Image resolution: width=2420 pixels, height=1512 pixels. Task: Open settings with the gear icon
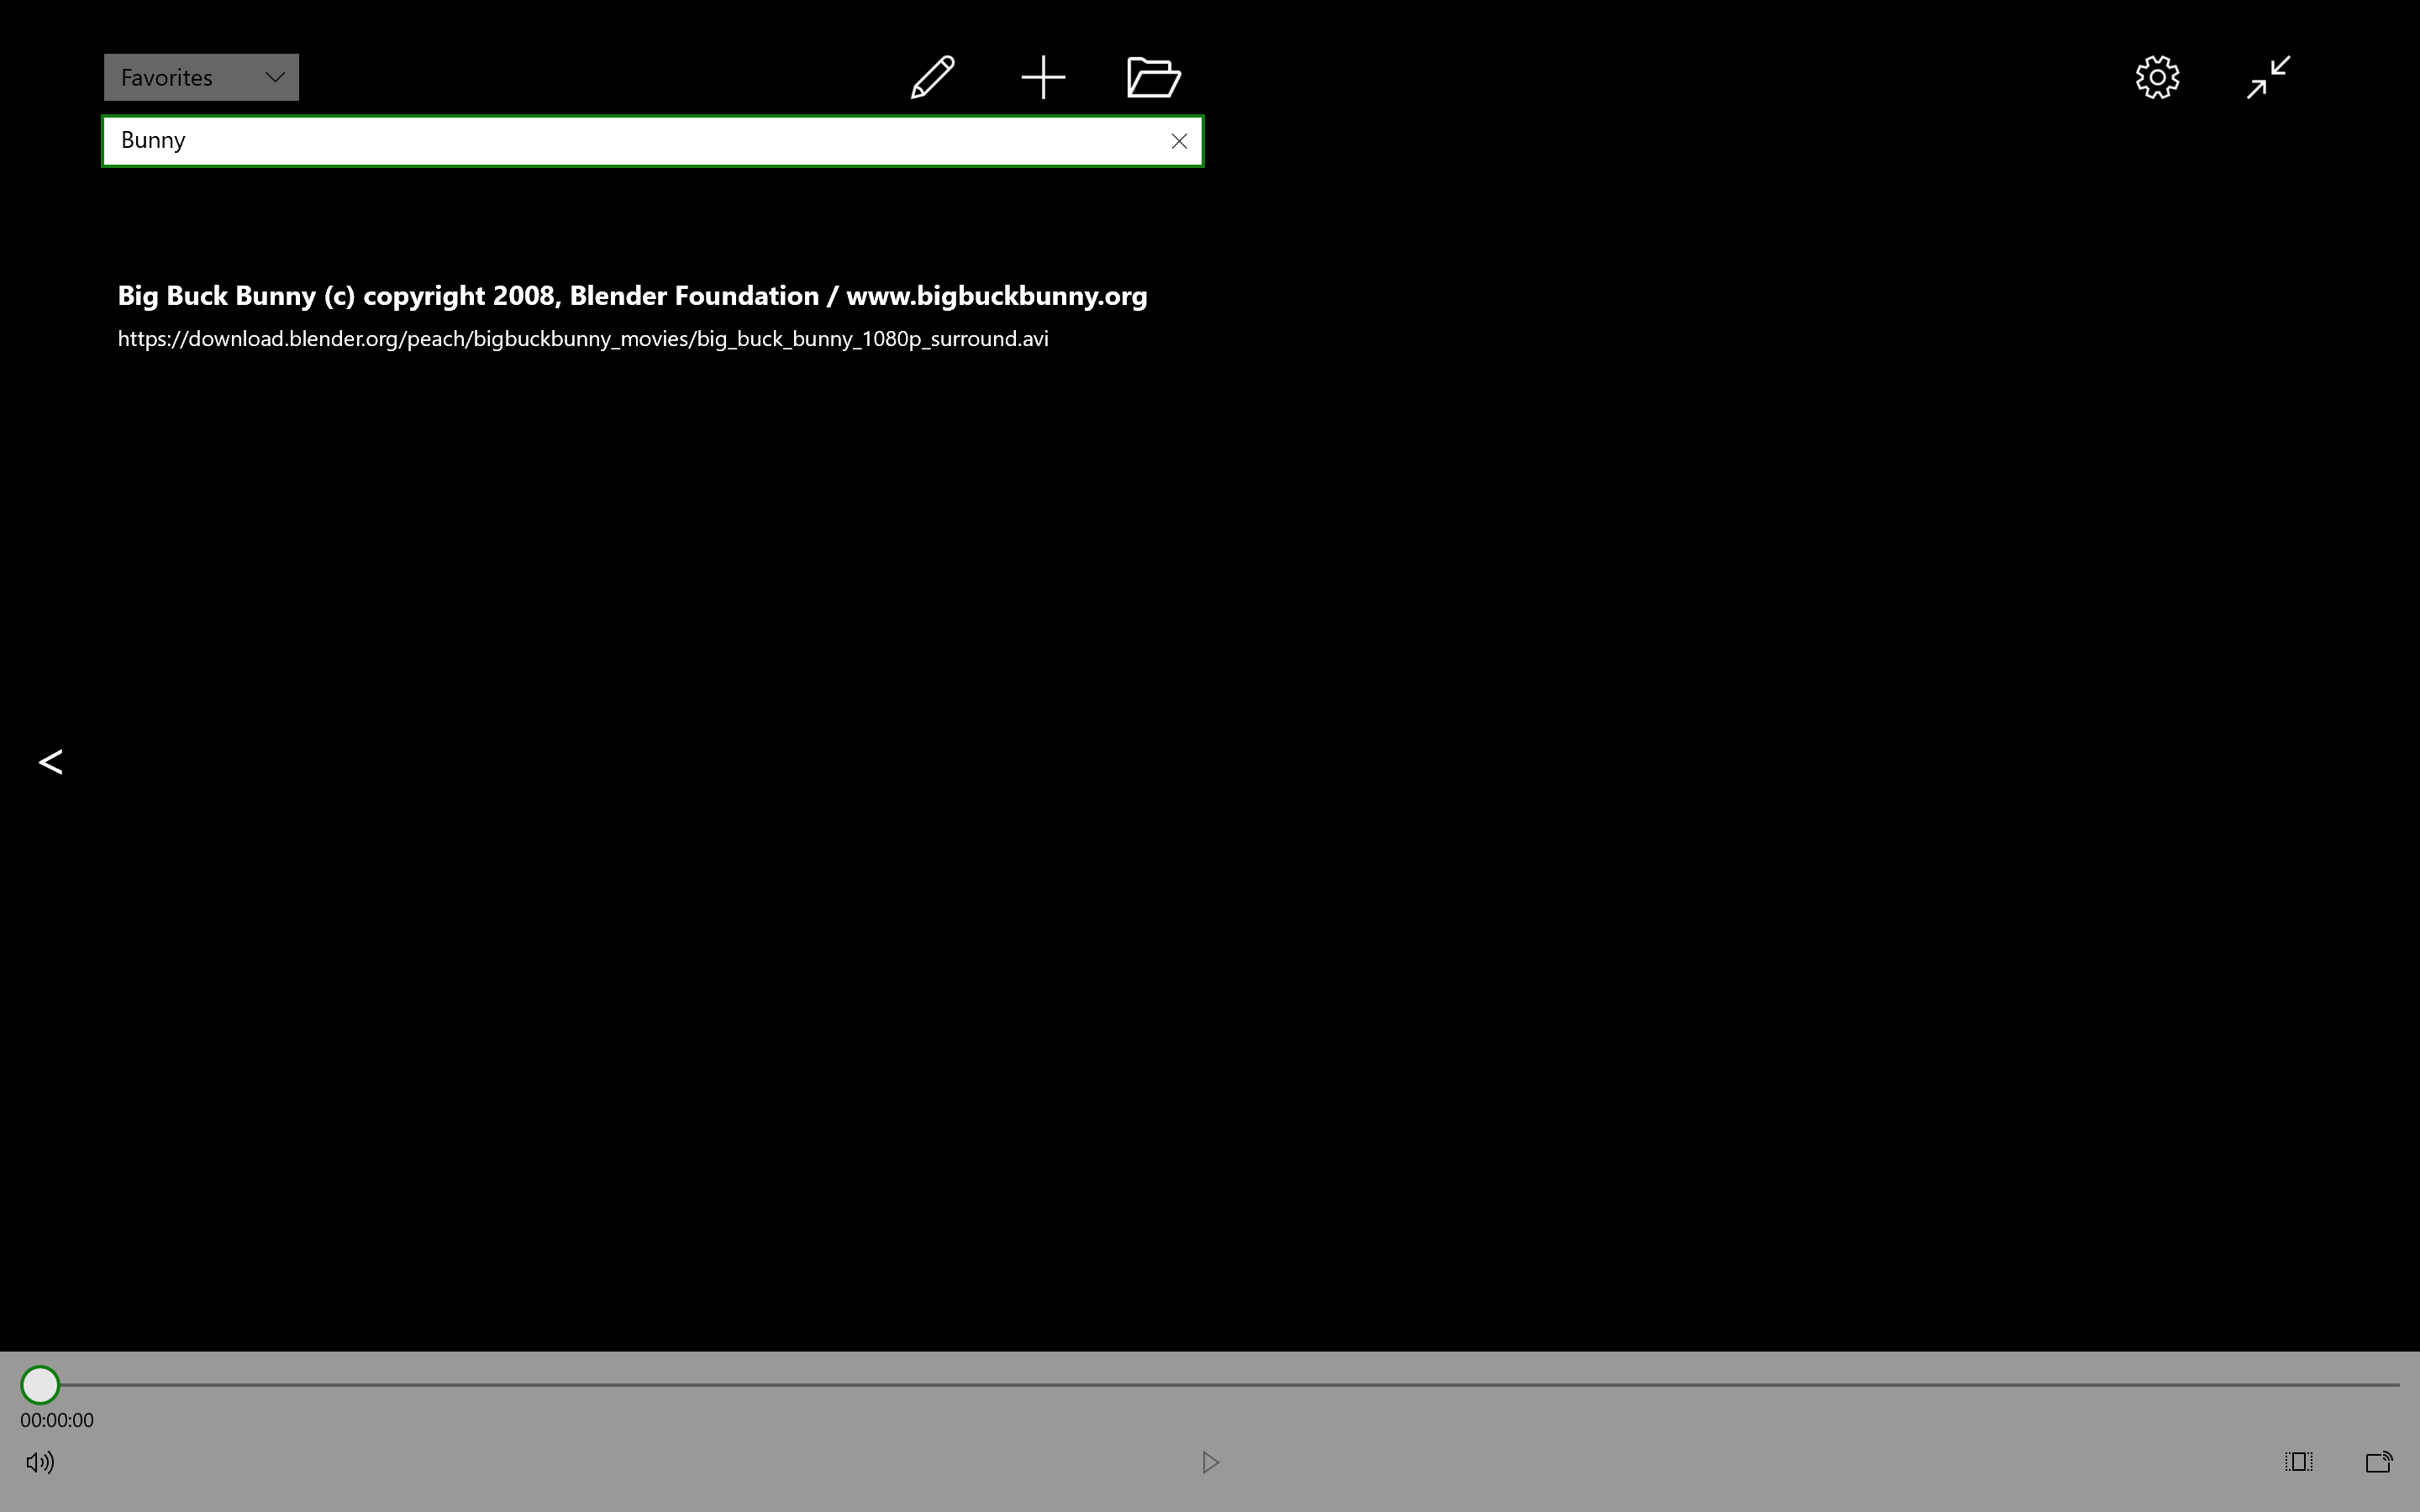(2157, 77)
